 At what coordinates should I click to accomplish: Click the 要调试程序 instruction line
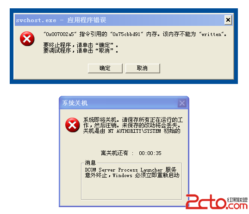click(81, 51)
